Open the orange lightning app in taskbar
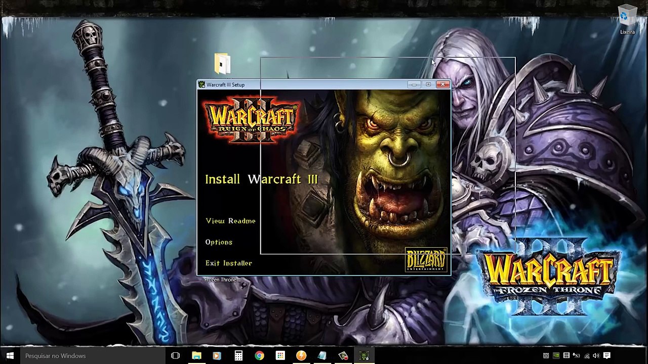Viewport: 648px width, 364px height. point(301,355)
